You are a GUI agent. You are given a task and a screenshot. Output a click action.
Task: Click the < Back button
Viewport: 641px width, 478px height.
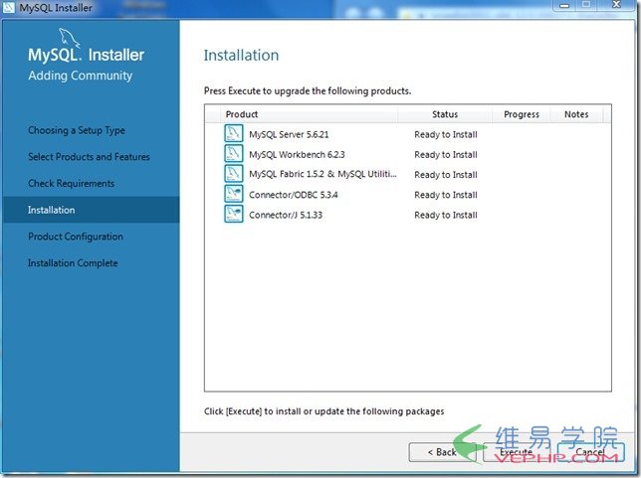(x=442, y=452)
